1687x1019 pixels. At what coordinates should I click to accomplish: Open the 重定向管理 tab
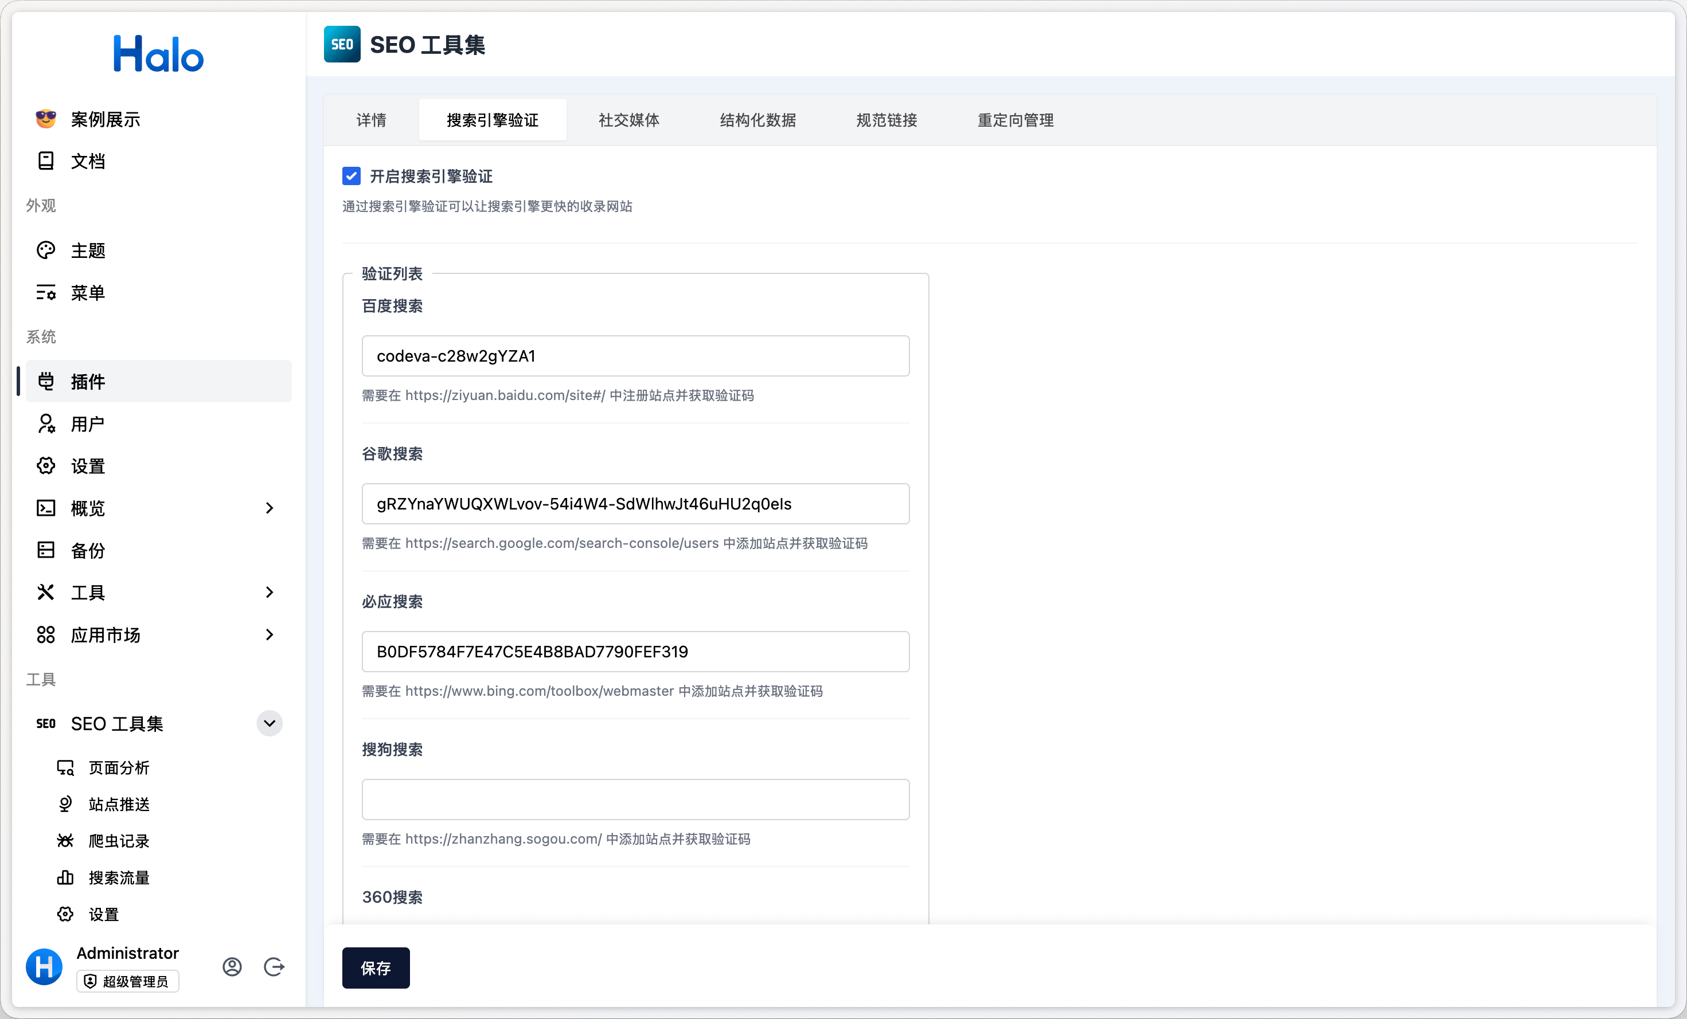tap(1016, 120)
